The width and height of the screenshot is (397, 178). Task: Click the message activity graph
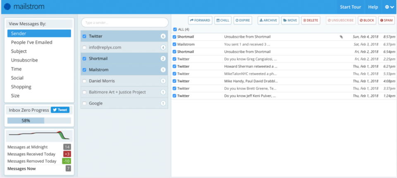click(x=39, y=136)
